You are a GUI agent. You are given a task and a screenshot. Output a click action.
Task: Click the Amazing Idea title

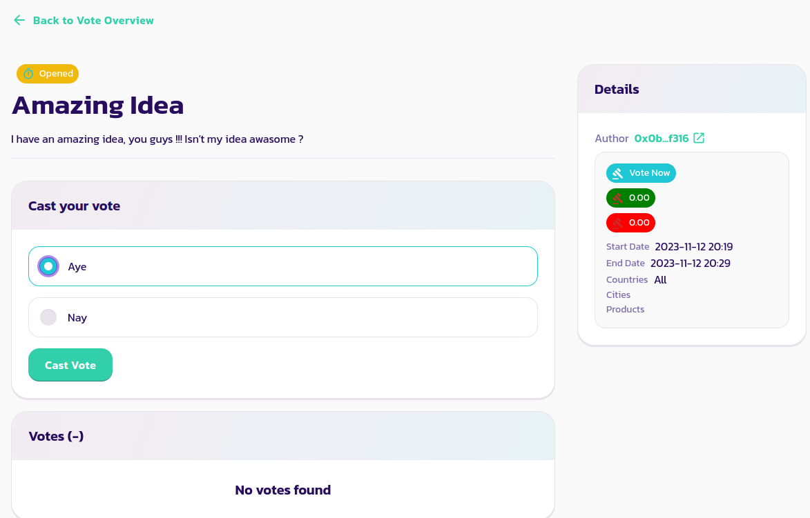click(98, 105)
